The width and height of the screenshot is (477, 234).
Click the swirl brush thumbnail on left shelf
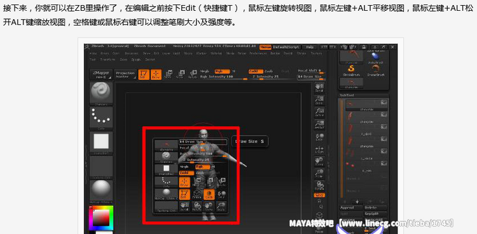101,93
